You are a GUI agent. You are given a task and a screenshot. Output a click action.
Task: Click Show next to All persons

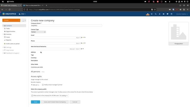click(x=43, y=72)
